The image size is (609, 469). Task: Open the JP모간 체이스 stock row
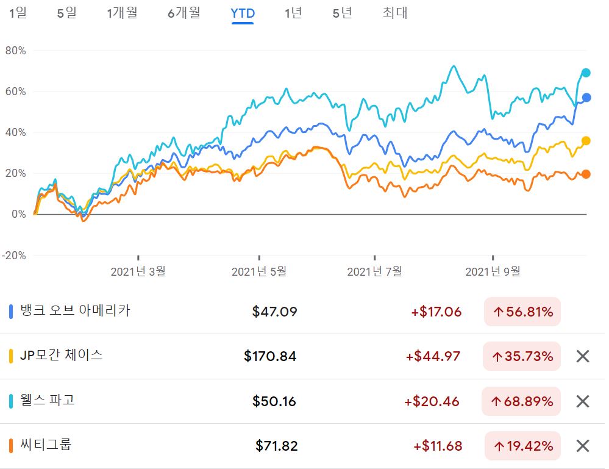pos(302,356)
